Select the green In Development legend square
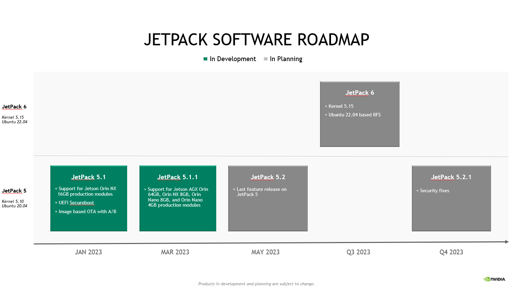The height and width of the screenshot is (289, 514). (x=206, y=59)
